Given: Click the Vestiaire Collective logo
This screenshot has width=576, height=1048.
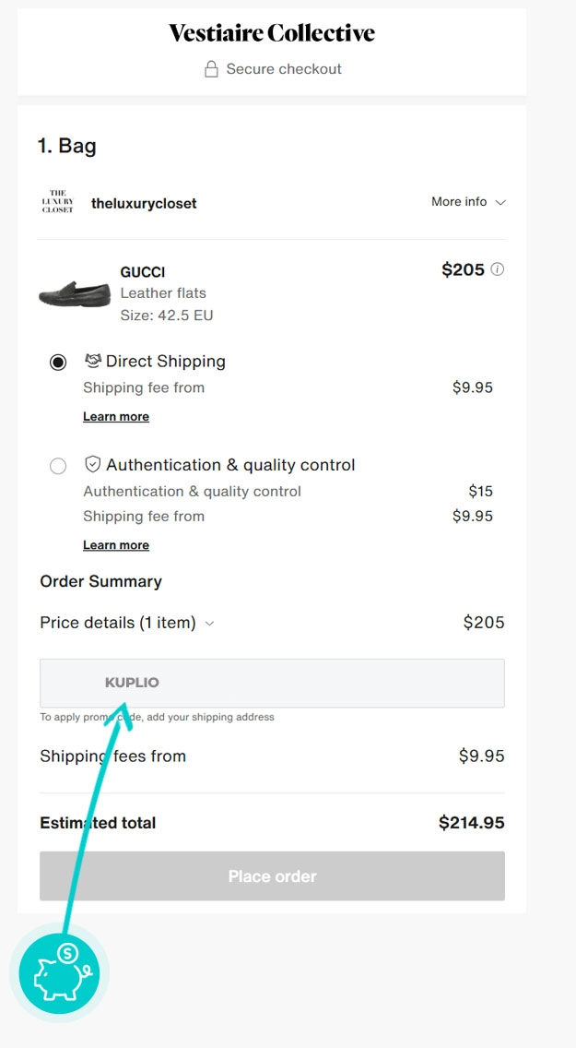Looking at the screenshot, I should tap(272, 33).
